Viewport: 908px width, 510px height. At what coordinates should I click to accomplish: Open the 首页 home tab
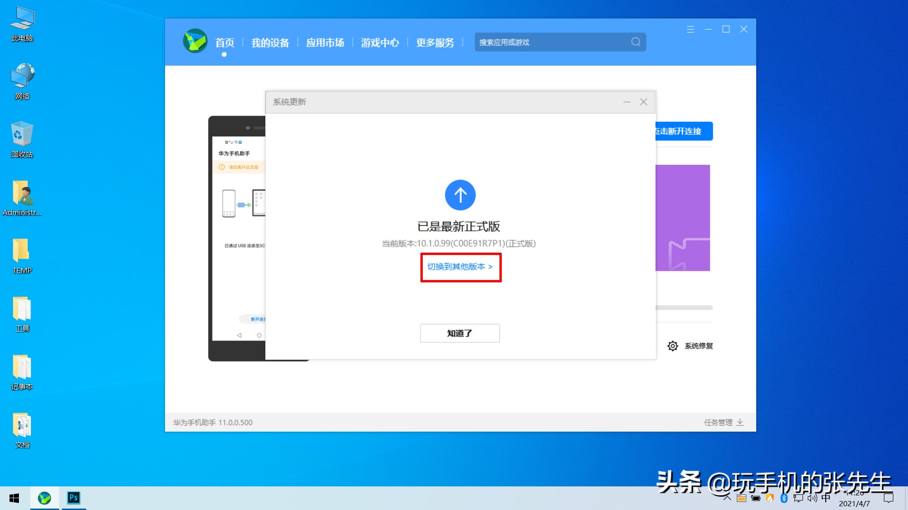click(x=225, y=42)
